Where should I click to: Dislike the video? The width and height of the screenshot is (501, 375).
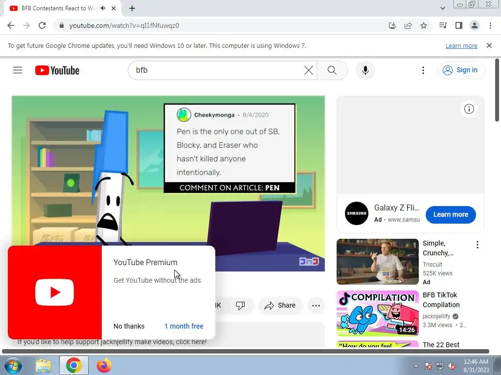point(240,306)
